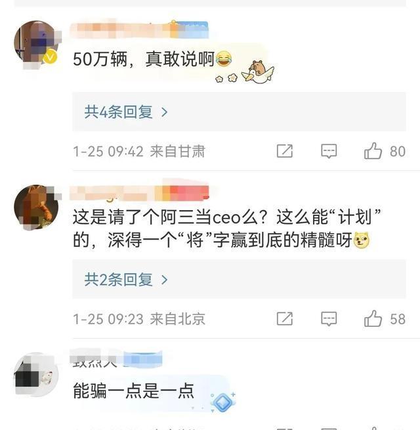Open first commenter's avatar profile
The height and width of the screenshot is (430, 420).
[36, 43]
